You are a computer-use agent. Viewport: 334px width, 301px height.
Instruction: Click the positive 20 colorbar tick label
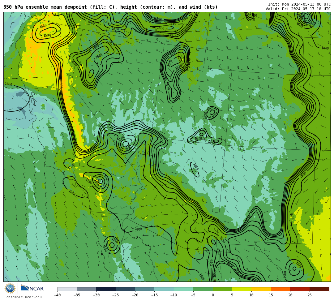point(290,295)
